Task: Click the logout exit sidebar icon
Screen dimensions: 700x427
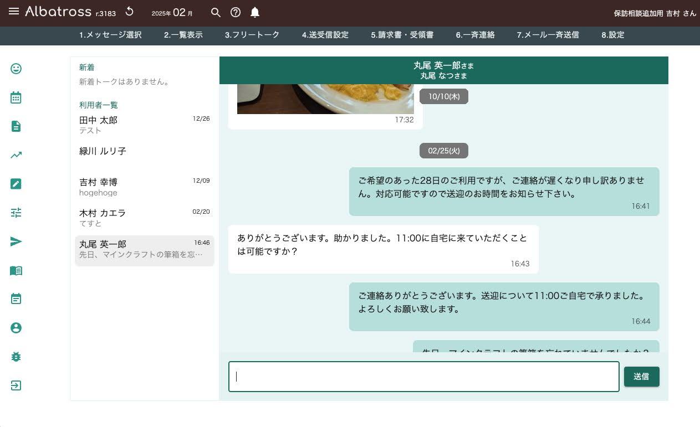Action: tap(16, 385)
